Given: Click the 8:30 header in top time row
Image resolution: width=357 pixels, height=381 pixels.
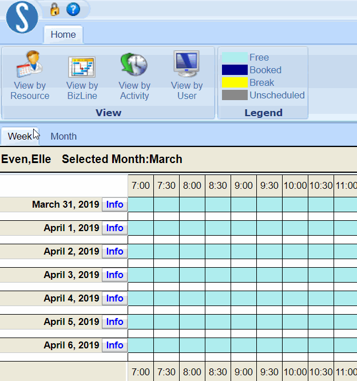Looking at the screenshot, I should [218, 186].
